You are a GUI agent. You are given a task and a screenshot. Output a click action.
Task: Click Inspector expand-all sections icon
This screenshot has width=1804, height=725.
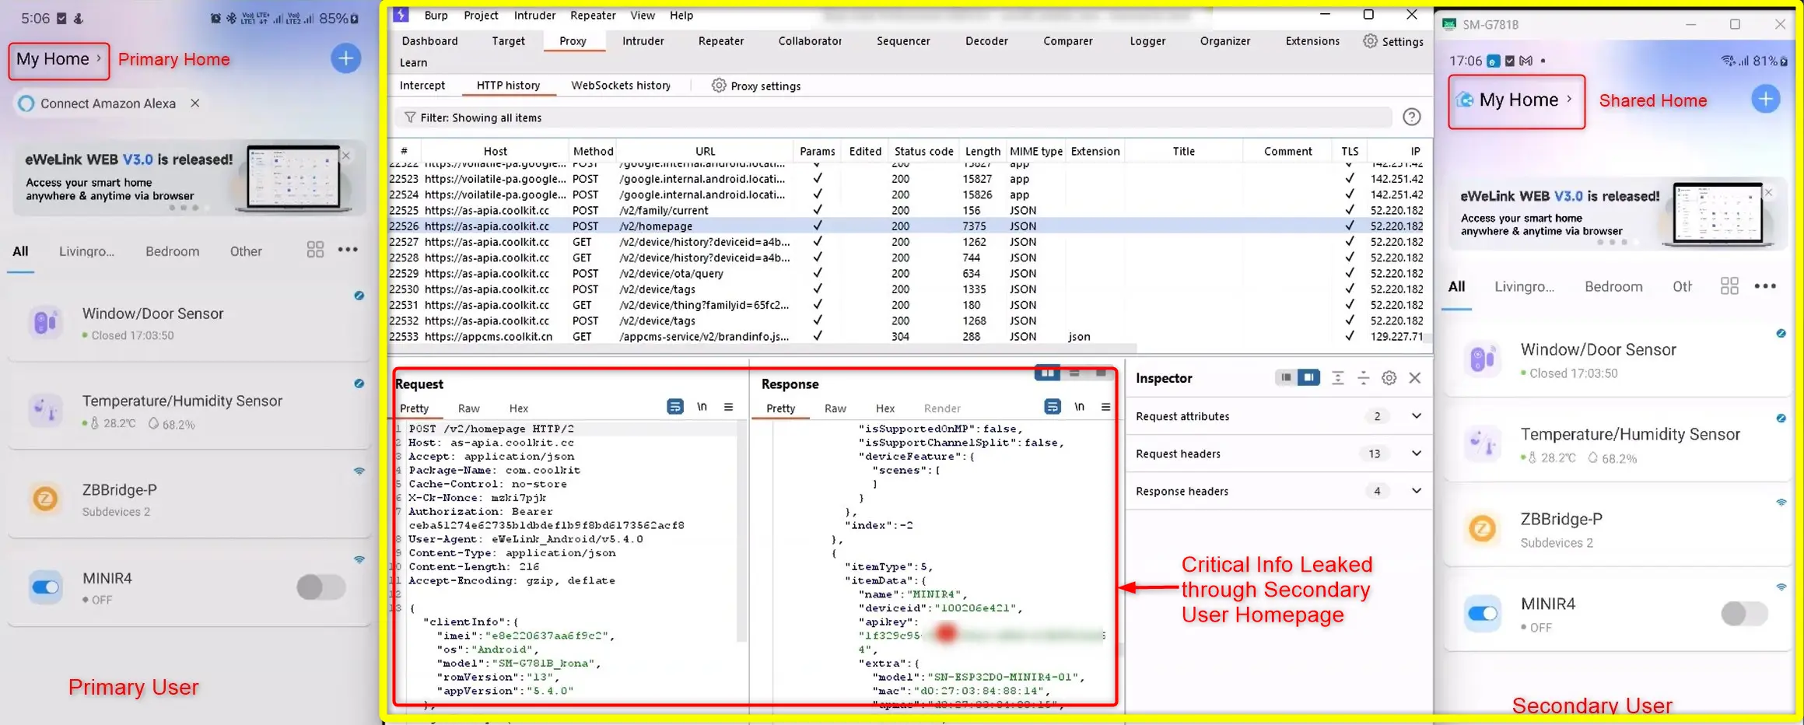(x=1337, y=378)
